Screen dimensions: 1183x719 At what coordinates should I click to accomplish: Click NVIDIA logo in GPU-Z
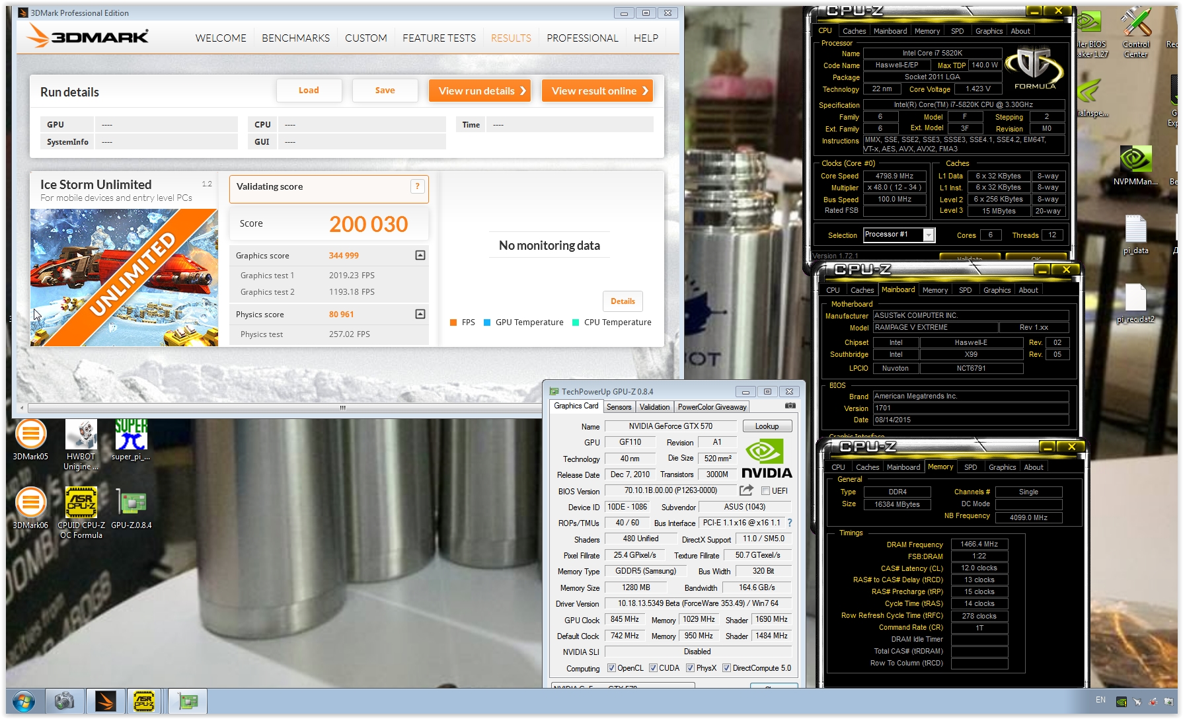pyautogui.click(x=767, y=459)
